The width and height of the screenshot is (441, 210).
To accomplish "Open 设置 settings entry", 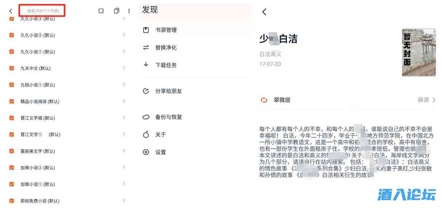I will (x=160, y=152).
